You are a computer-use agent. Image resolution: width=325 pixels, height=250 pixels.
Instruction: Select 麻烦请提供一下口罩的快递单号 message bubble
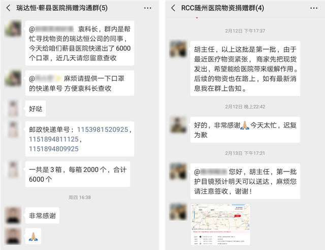79,83
